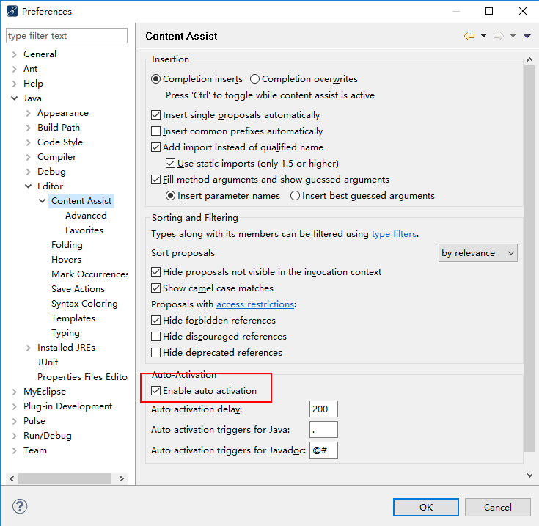Select Mark Occurrences preference page
Screen dimensions: 539x526
pyautogui.click(x=89, y=274)
